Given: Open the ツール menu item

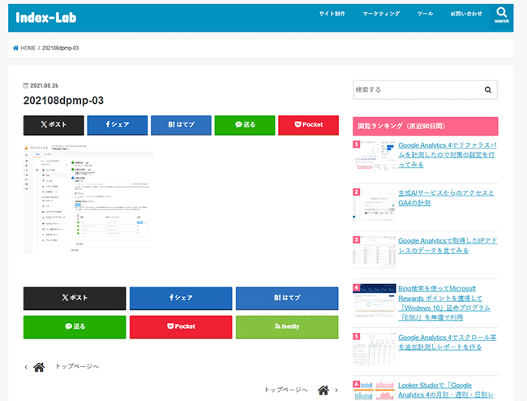Looking at the screenshot, I should (425, 14).
